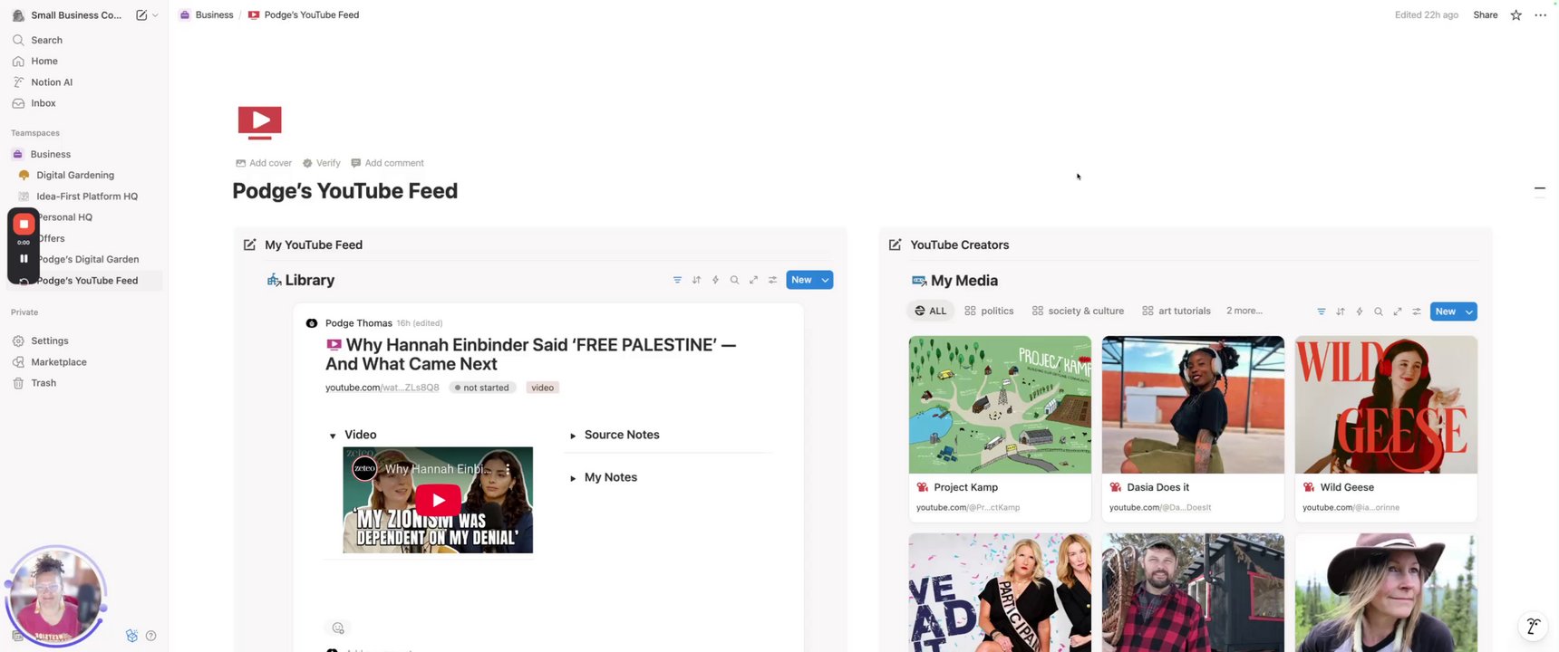This screenshot has width=1559, height=652.
Task: Open My Media full page icon
Action: click(x=1398, y=312)
